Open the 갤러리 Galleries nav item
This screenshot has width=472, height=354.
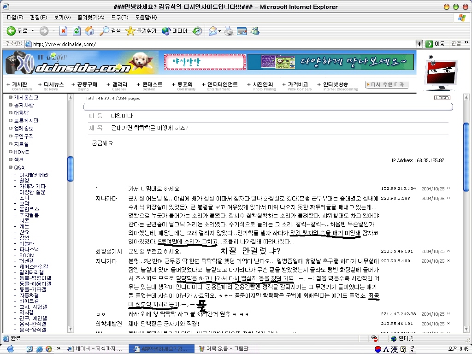tap(117, 86)
